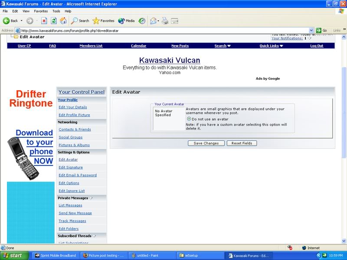Open the Back button history dropdown arrow
The width and height of the screenshot is (347, 260).
click(21, 21)
